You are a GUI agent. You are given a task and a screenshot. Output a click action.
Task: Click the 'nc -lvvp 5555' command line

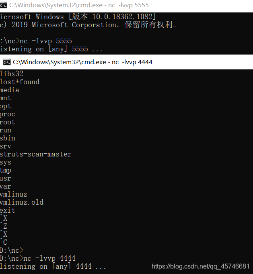point(36,41)
